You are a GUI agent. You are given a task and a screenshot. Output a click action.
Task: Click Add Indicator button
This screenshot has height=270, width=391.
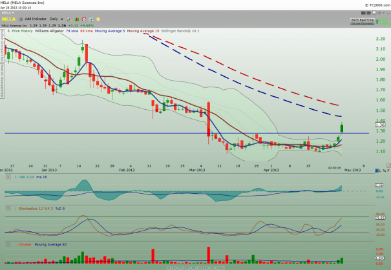(36, 19)
